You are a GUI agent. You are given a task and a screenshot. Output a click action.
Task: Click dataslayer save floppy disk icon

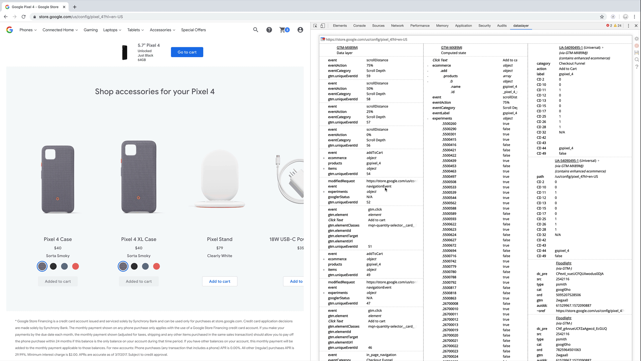click(637, 53)
